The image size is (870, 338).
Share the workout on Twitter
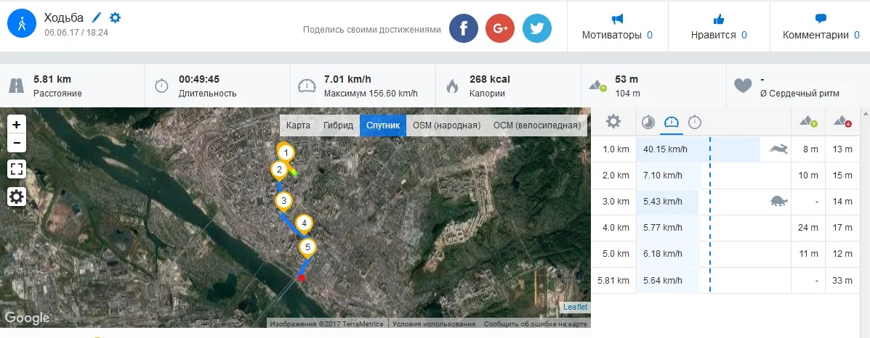[x=536, y=29]
